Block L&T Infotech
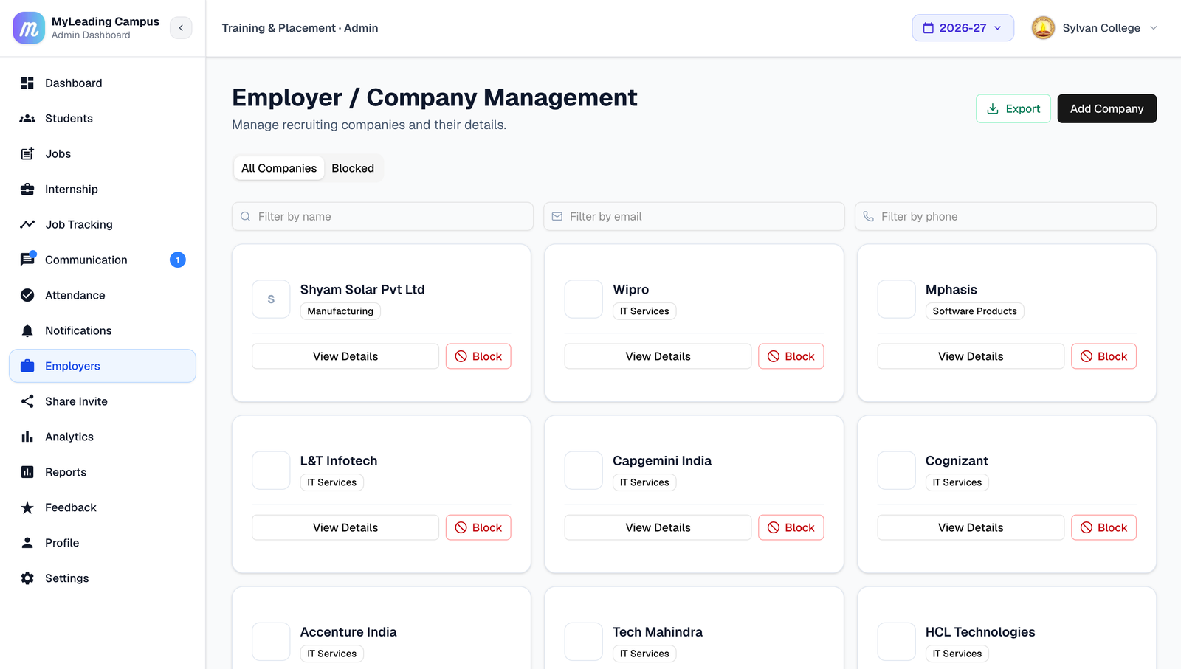 coord(478,527)
